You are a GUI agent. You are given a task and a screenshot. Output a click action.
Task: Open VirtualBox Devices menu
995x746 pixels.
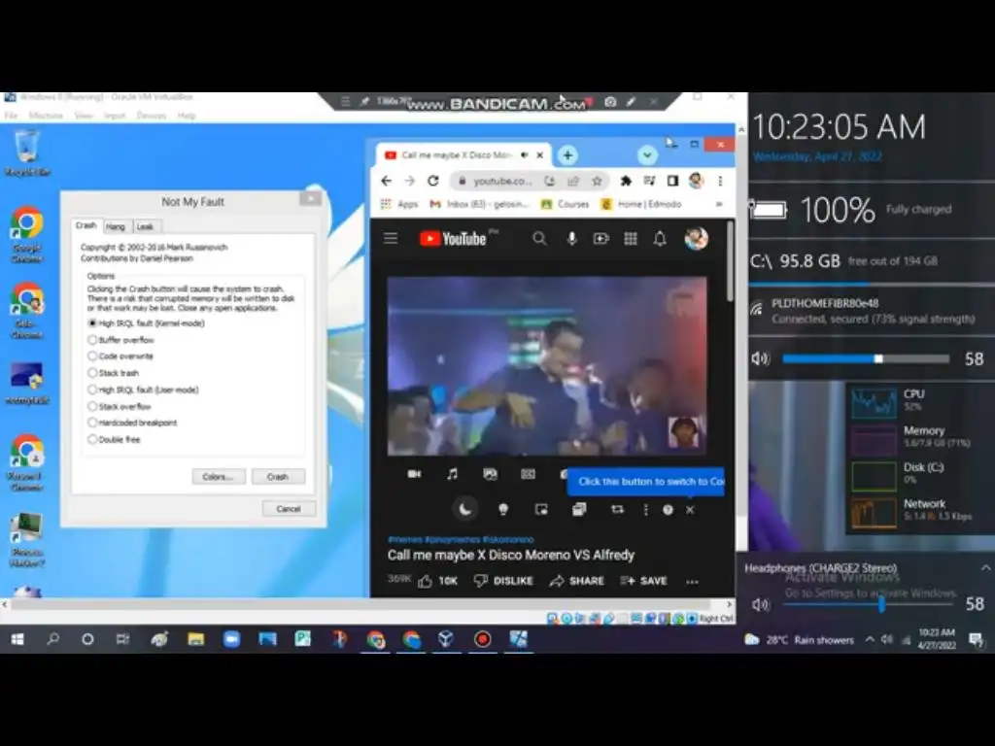click(151, 116)
